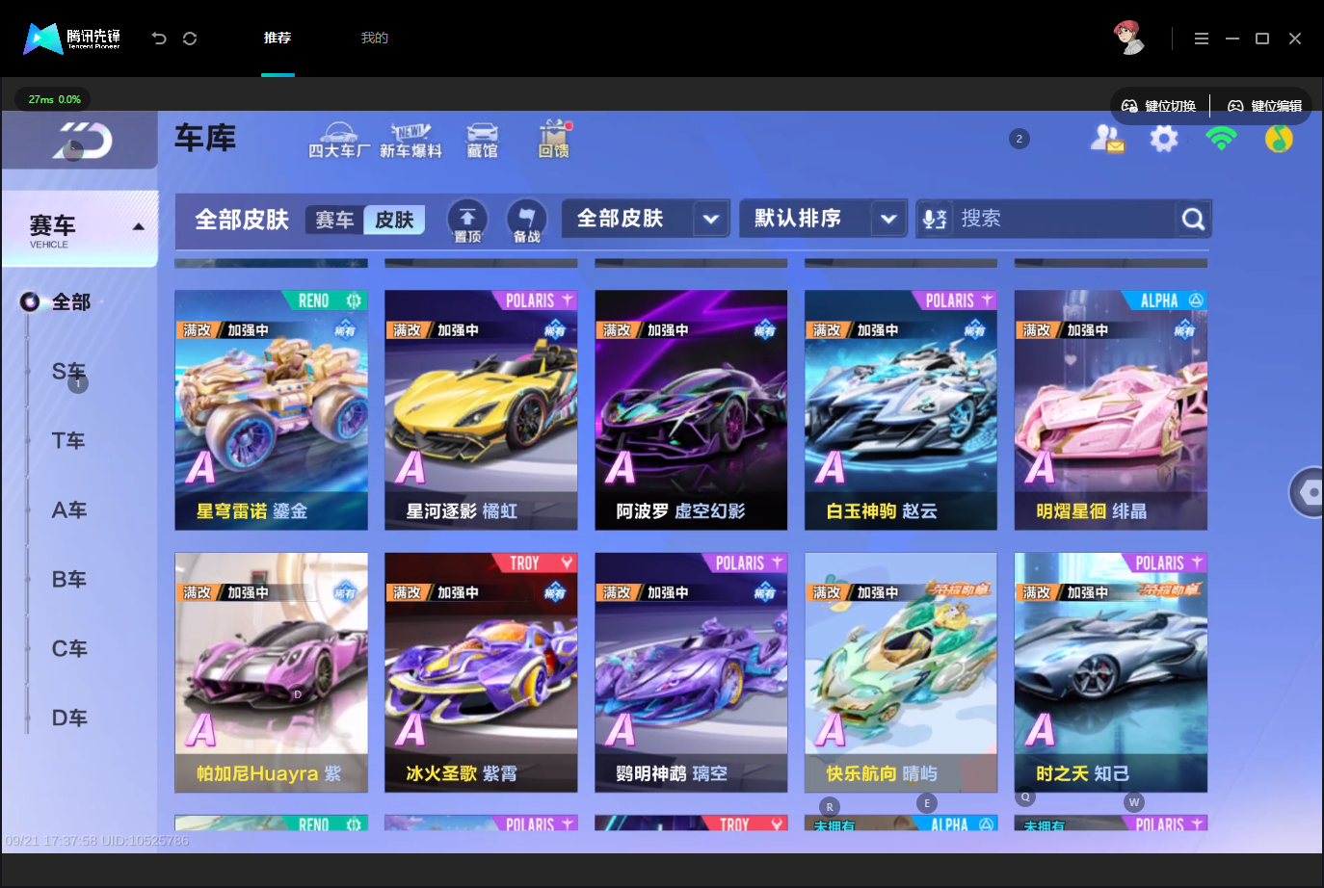
Task: Click the magnifier search icon
Action: point(1193,220)
